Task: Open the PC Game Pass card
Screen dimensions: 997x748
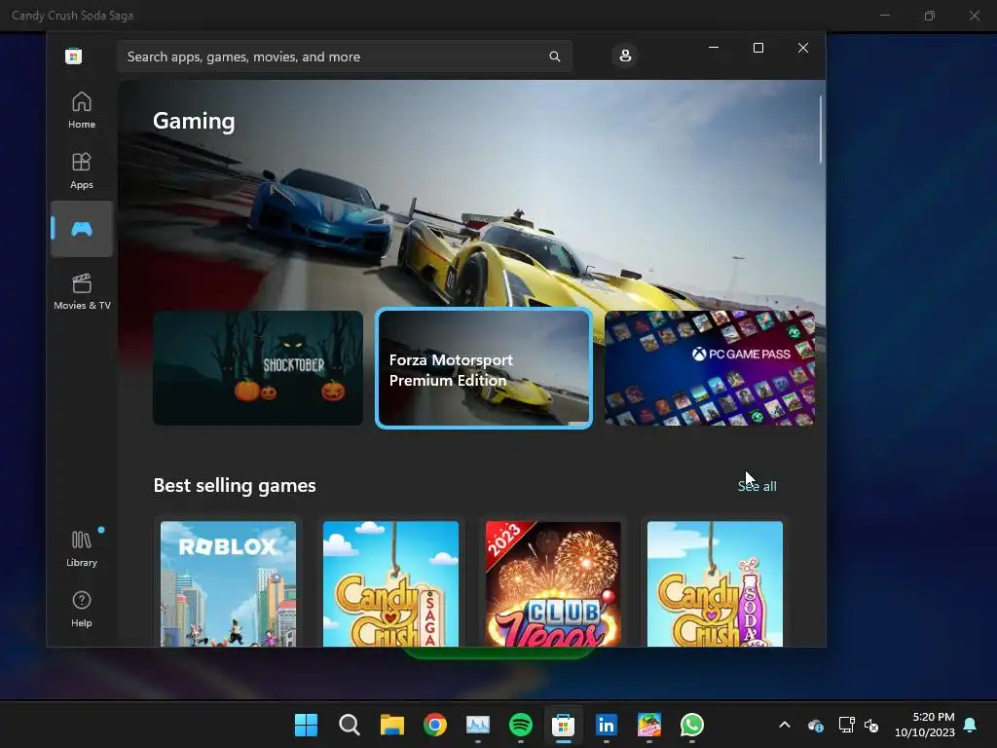Action: coord(710,367)
